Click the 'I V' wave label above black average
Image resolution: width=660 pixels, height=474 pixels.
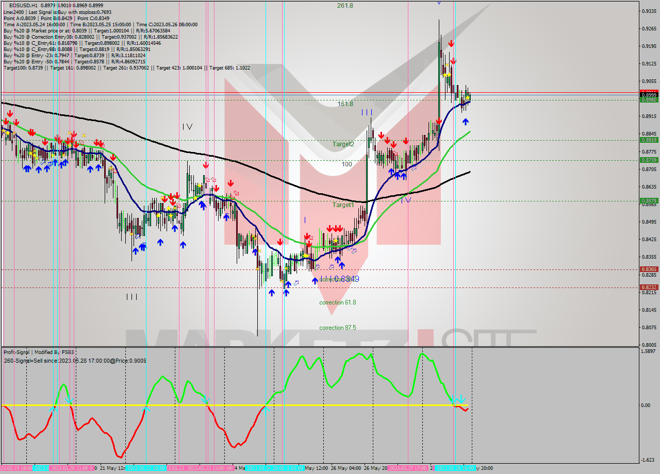point(187,126)
